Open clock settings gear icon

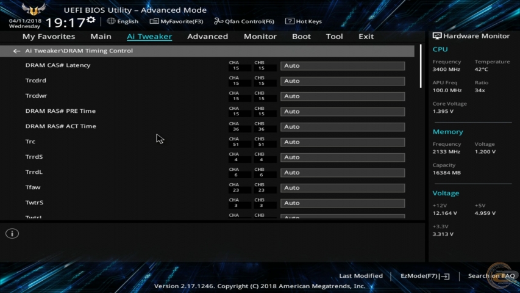(91, 20)
